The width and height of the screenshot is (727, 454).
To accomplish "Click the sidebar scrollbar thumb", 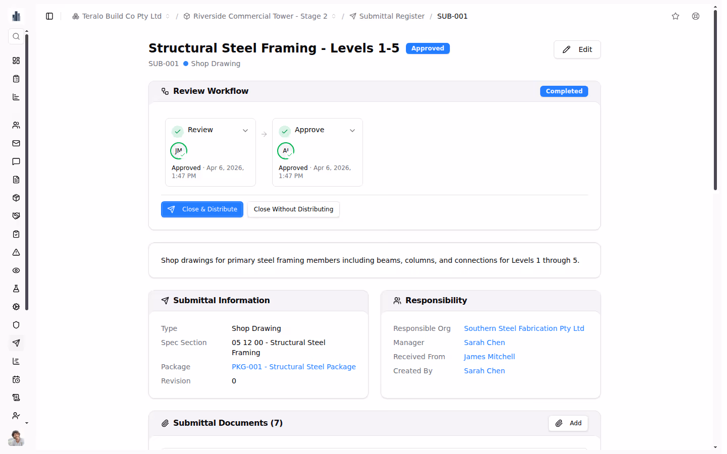I will click(x=27, y=172).
